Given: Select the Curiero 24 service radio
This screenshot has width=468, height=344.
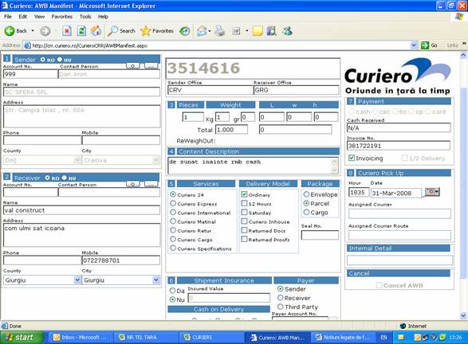Looking at the screenshot, I should [173, 194].
